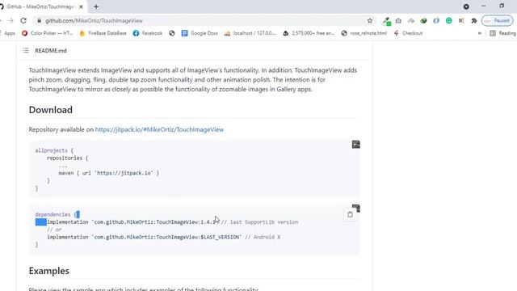Click the Examples heading
The height and width of the screenshot is (291, 517).
point(48,271)
